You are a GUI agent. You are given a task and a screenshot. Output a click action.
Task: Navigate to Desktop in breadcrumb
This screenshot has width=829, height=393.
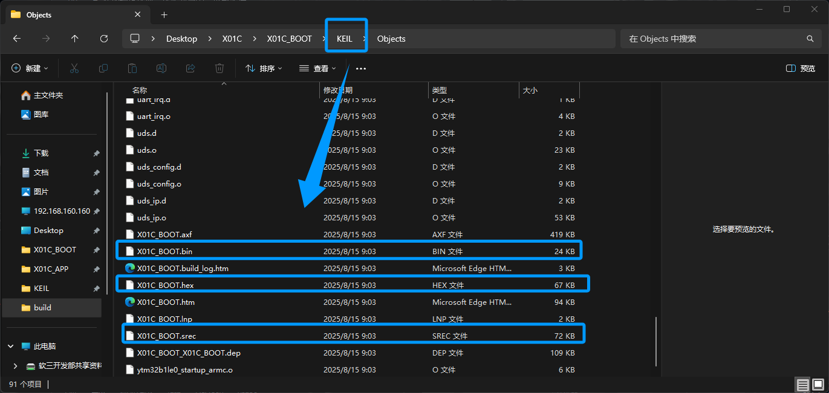(x=182, y=39)
